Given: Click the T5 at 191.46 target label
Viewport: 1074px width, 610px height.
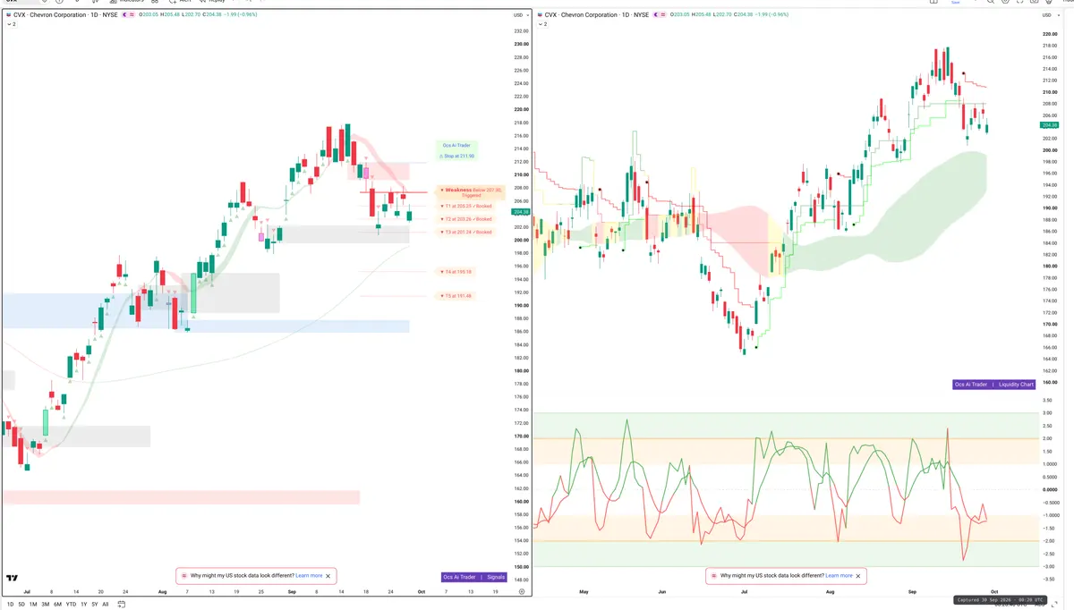Looking at the screenshot, I should click(x=456, y=296).
